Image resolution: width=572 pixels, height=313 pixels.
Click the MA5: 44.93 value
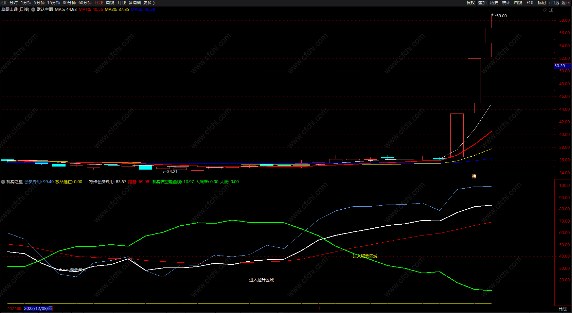pos(66,10)
